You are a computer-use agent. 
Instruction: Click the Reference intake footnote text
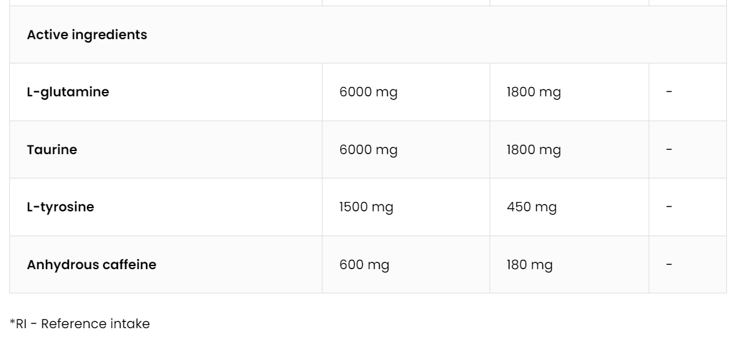pos(95,324)
